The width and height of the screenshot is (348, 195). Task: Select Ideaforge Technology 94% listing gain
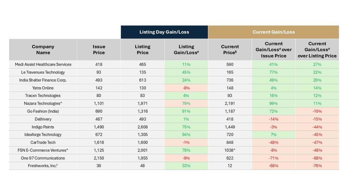point(186,135)
